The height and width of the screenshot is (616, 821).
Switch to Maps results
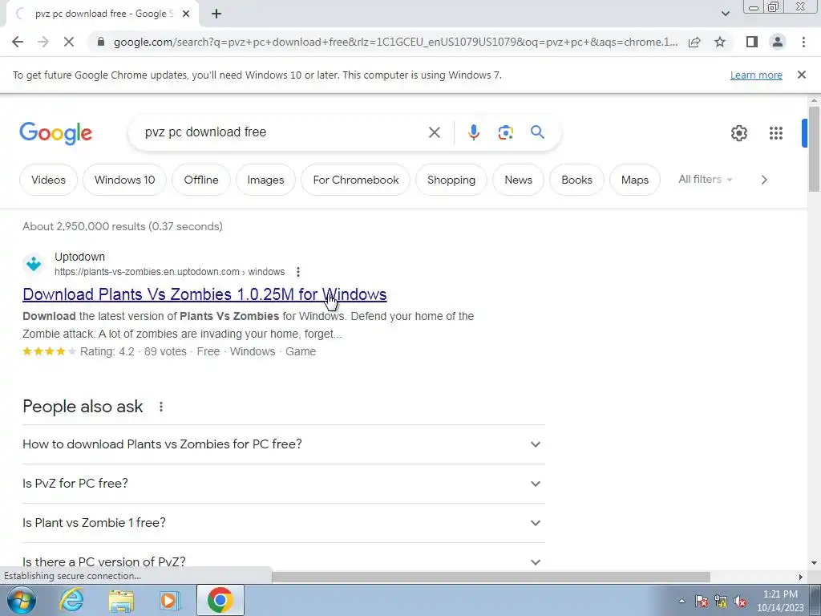[x=635, y=180]
